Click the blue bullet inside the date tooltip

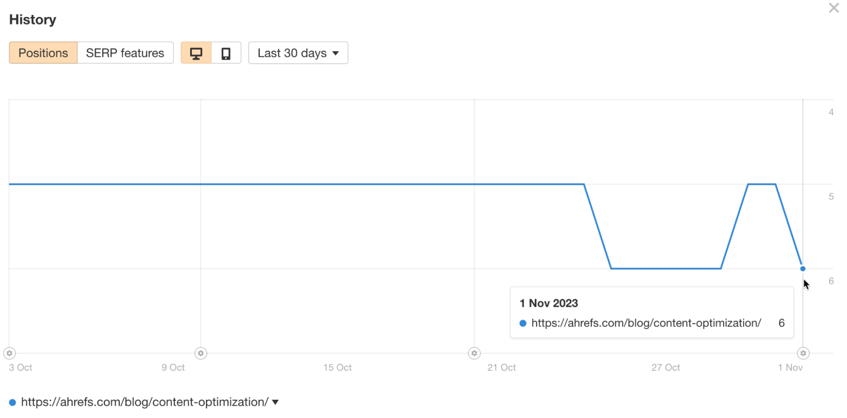click(x=523, y=323)
